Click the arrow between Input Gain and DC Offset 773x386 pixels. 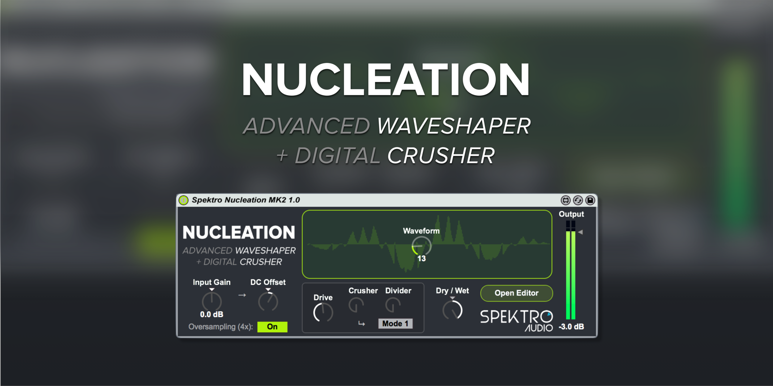242,295
